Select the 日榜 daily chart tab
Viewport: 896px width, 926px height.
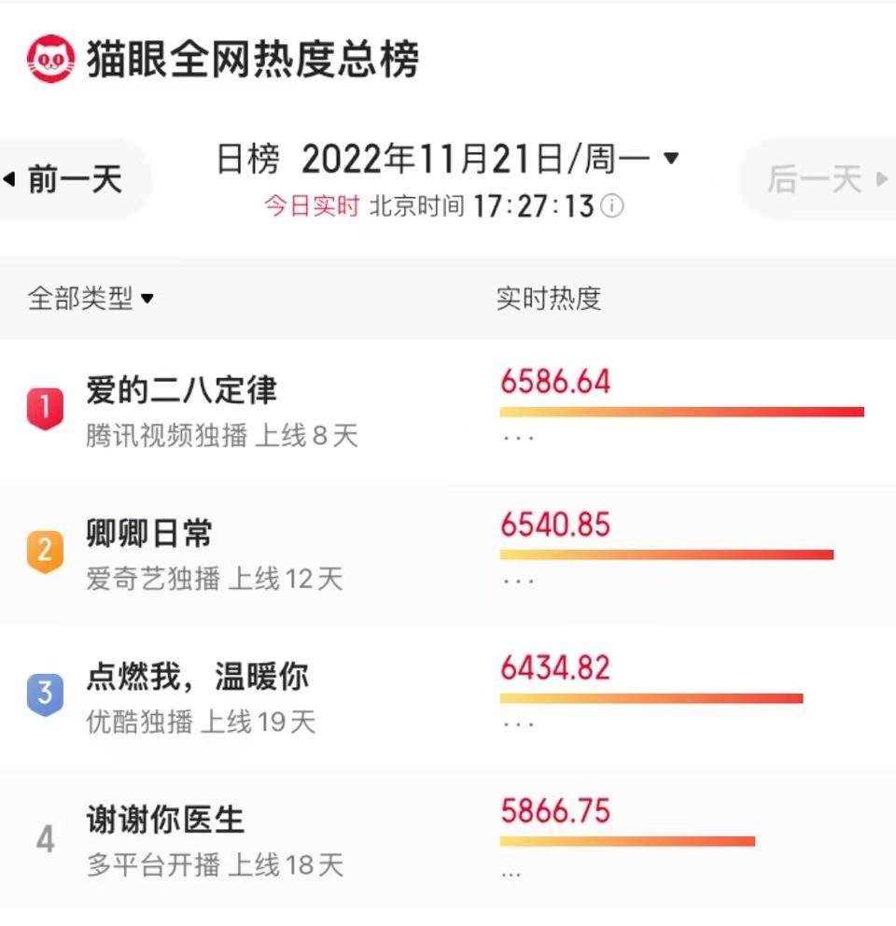[x=248, y=160]
